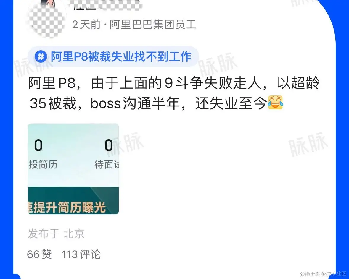Tap the 66 赞 likes count
349x279 pixels.
39,254
